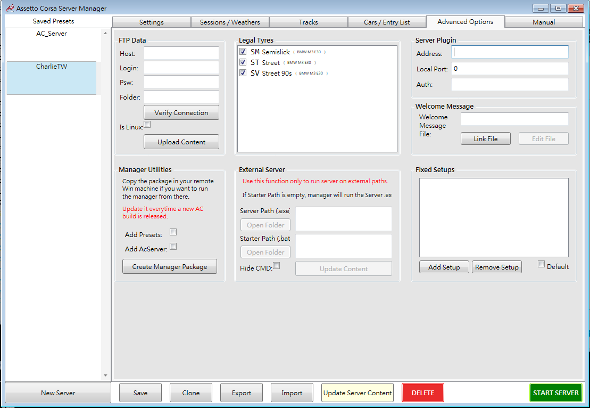Click the Upload Content button
The image size is (590, 408).
click(x=181, y=142)
